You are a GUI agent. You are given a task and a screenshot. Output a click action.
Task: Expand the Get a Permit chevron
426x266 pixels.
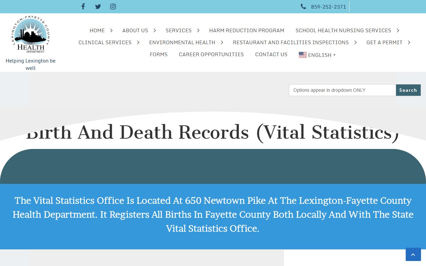(x=409, y=42)
